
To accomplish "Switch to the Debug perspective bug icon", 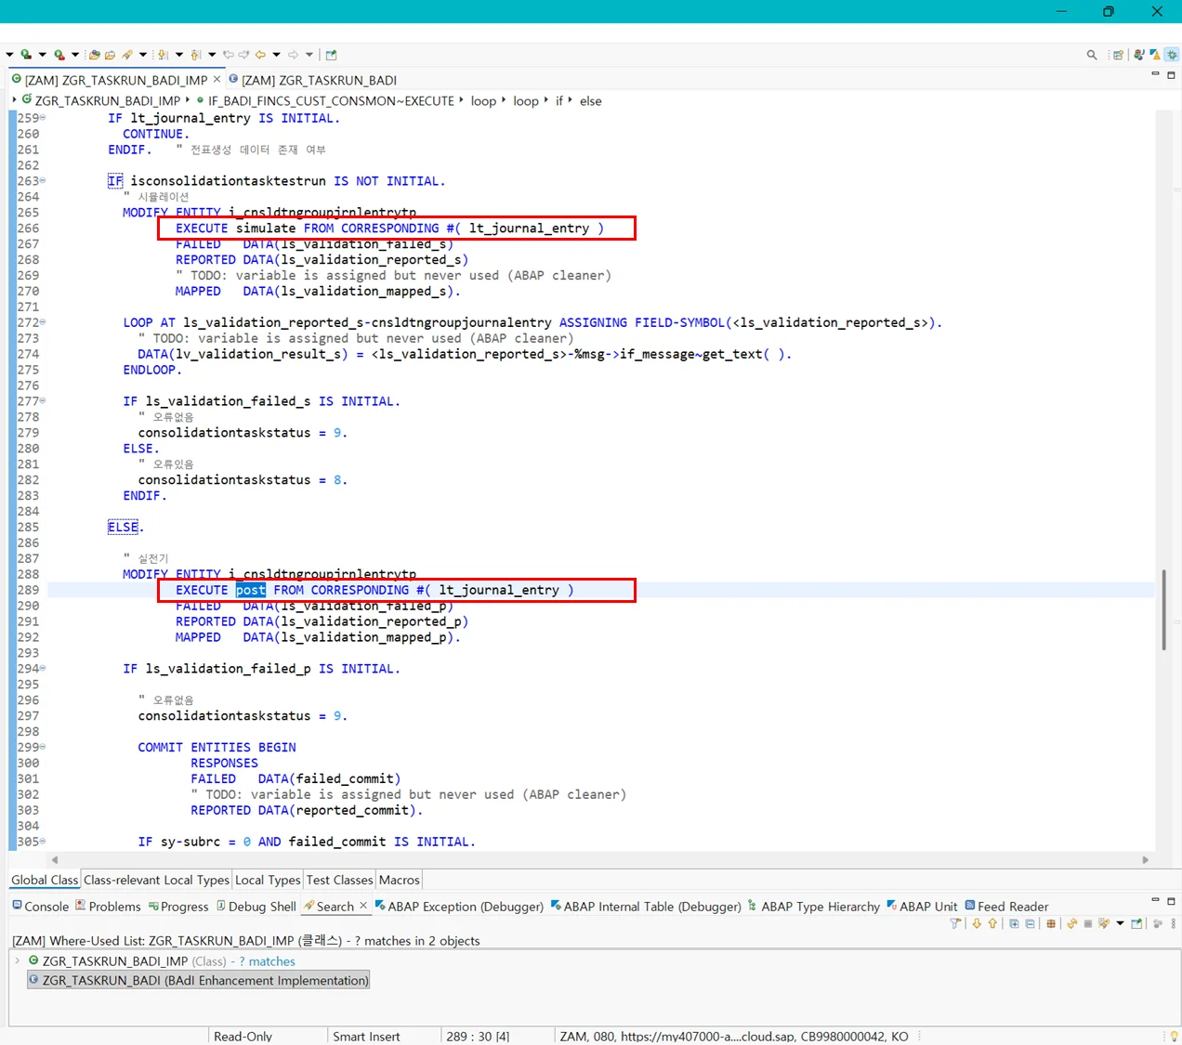I will (1172, 55).
